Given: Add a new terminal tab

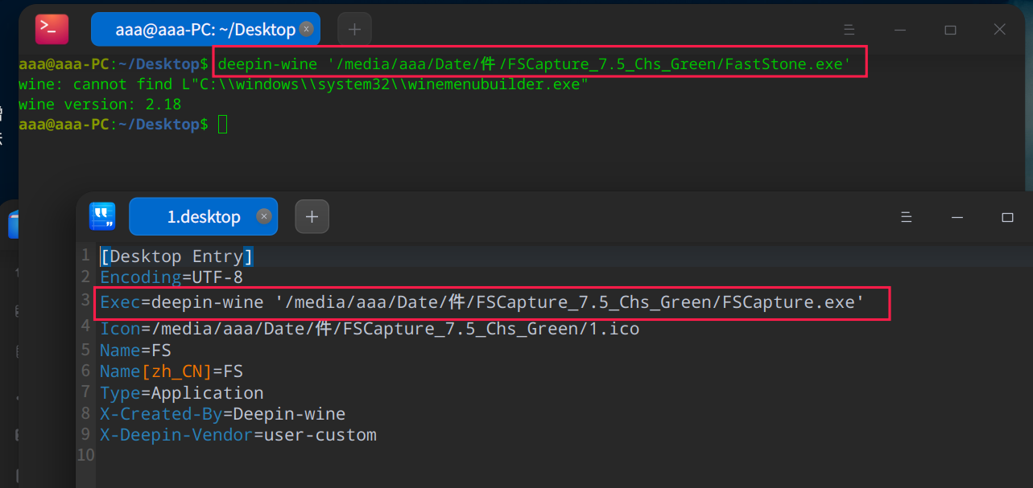Looking at the screenshot, I should coord(354,29).
